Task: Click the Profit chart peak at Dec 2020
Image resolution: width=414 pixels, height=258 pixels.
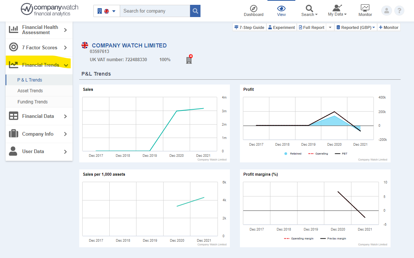Action: (334, 112)
